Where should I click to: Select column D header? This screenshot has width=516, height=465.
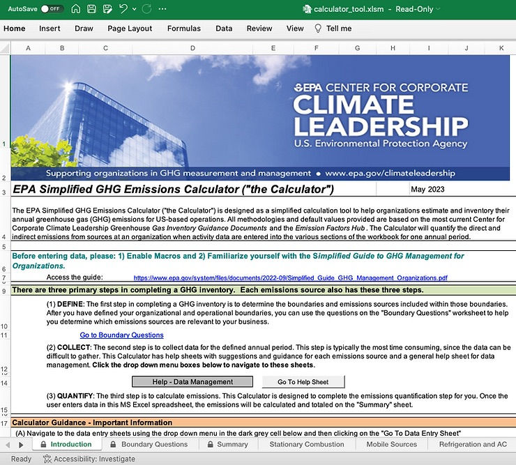click(x=192, y=48)
